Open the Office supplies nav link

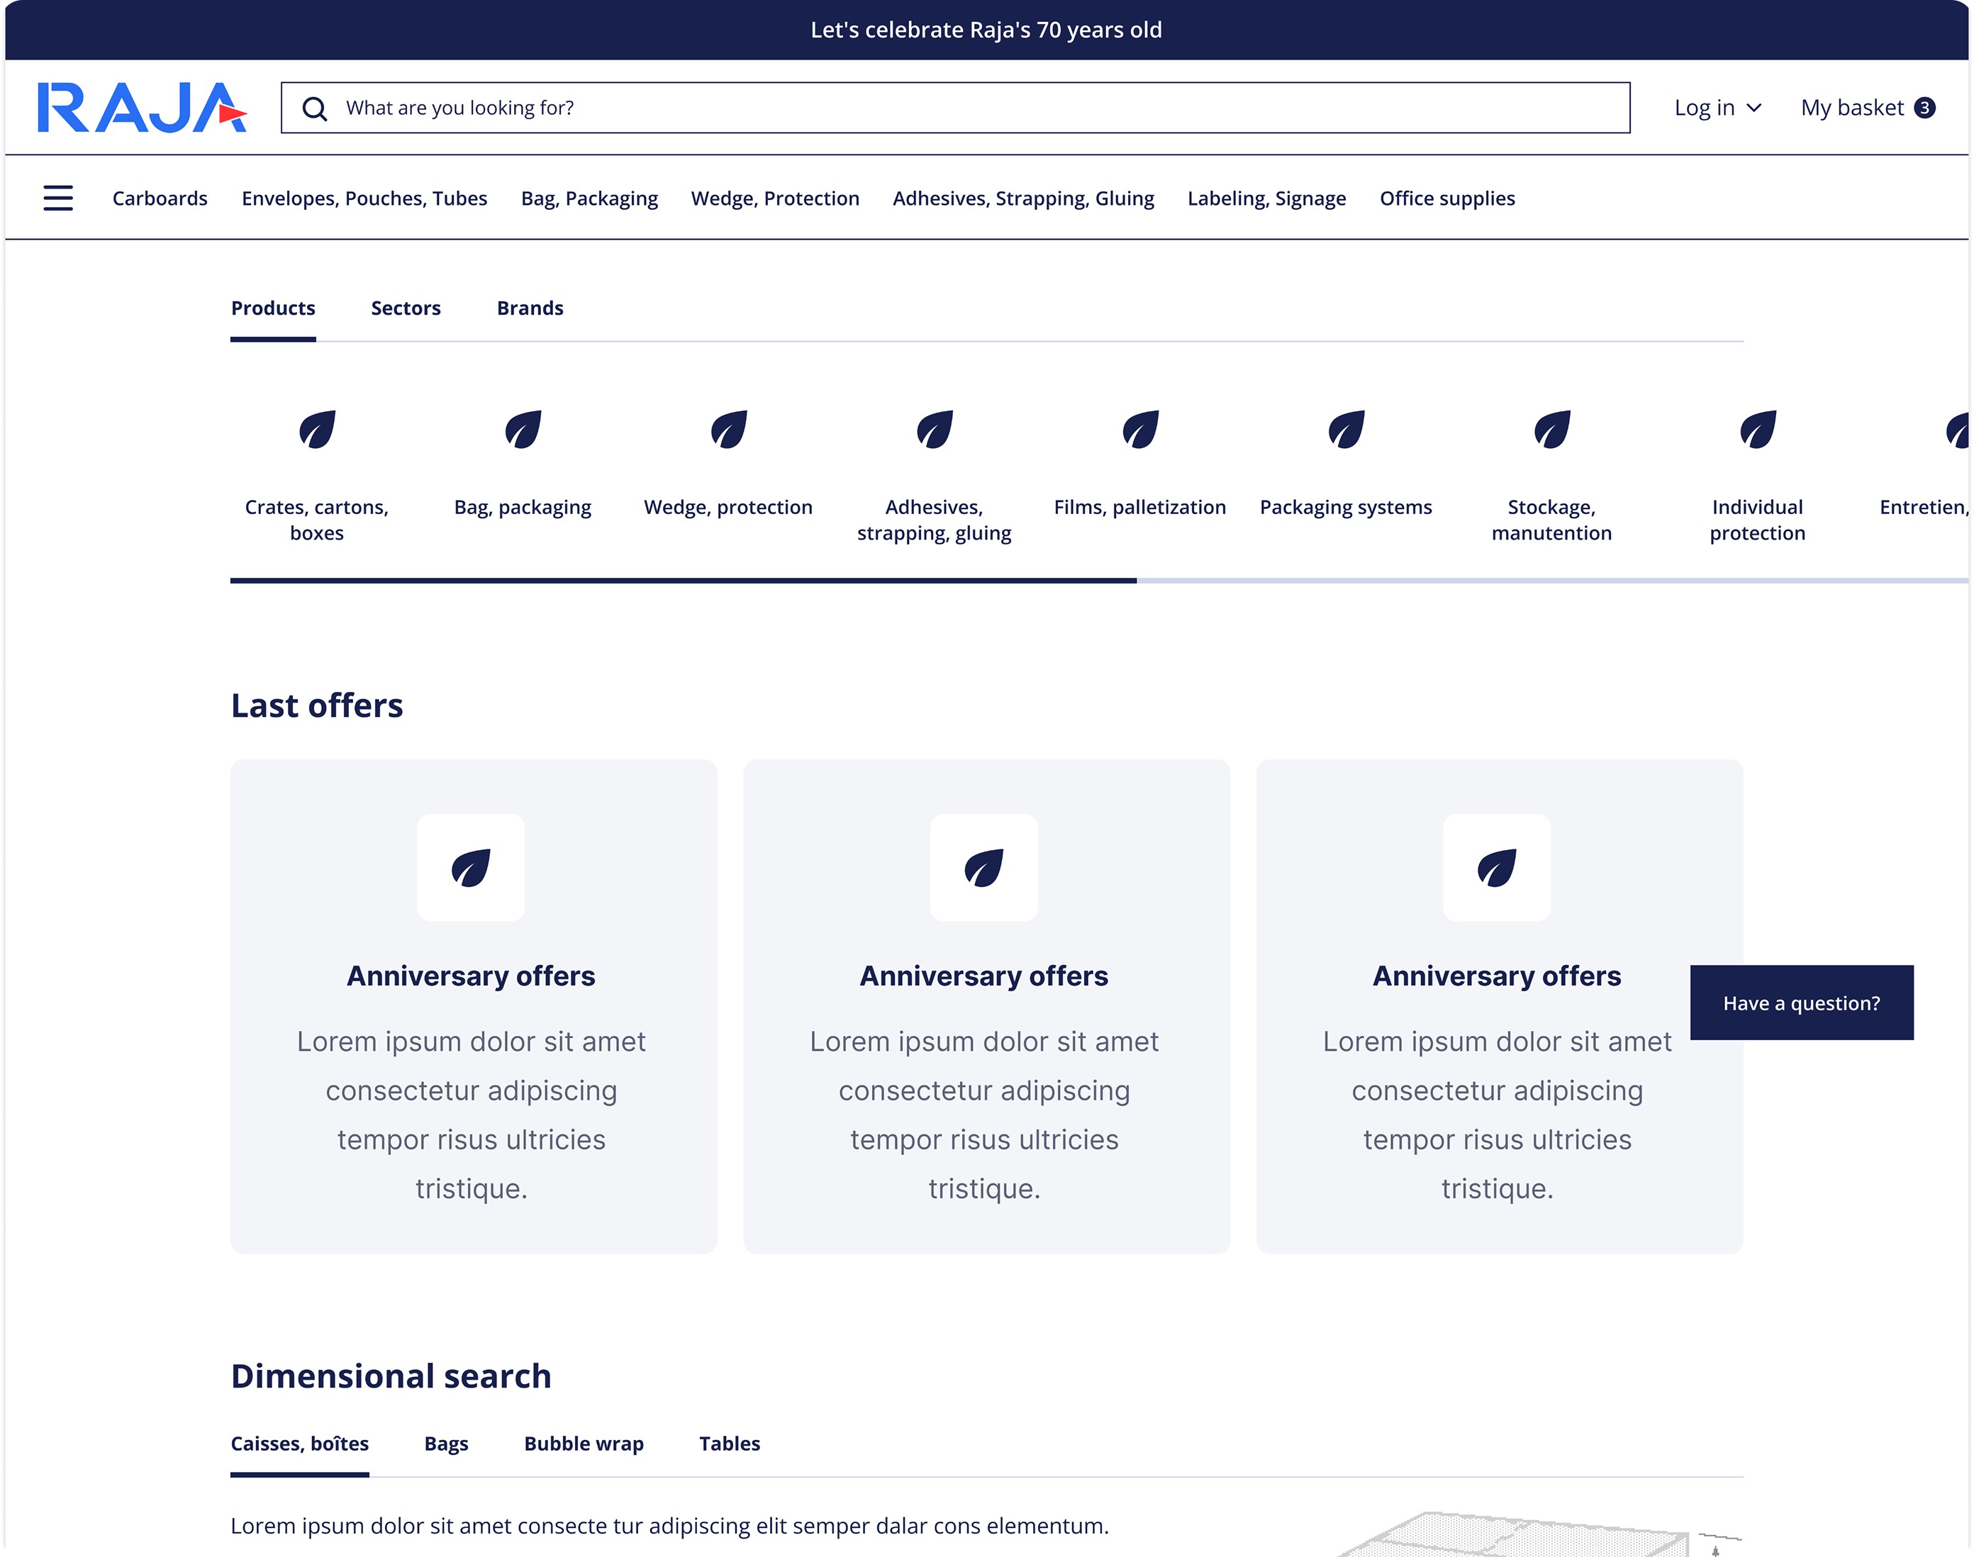click(1446, 198)
